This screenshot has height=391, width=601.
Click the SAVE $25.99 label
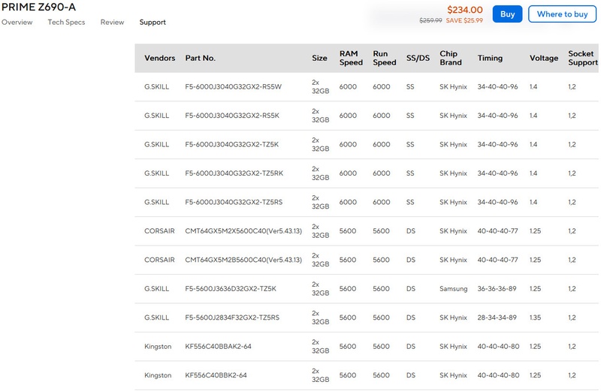point(464,20)
